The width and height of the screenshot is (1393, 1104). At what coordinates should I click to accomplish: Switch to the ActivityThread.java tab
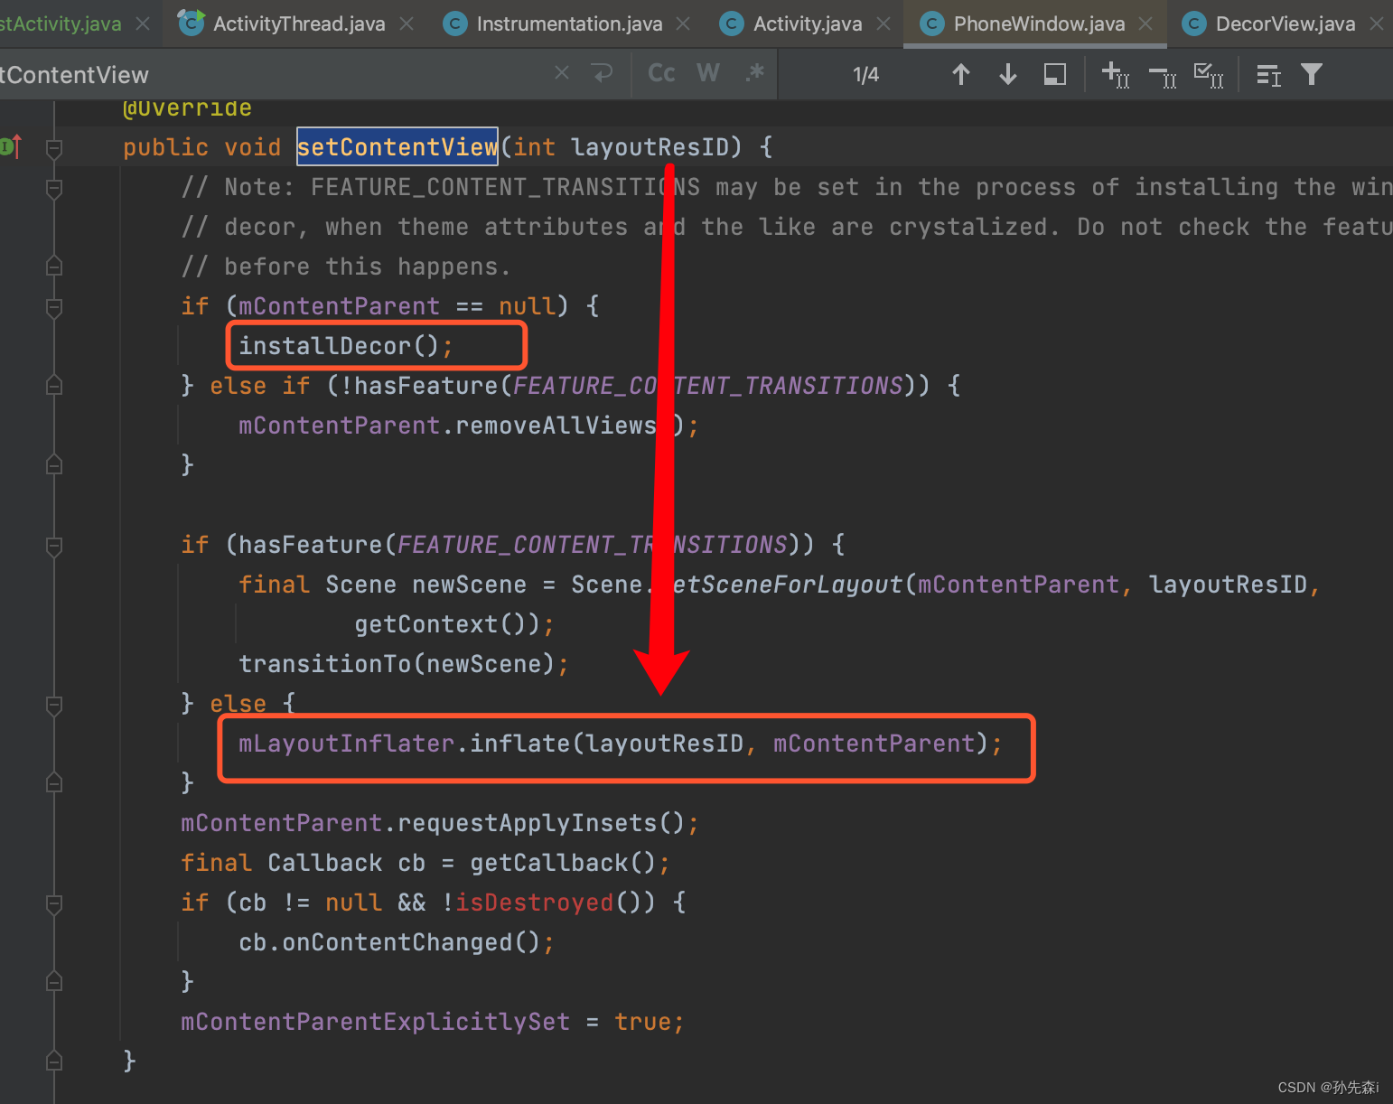coord(298,23)
